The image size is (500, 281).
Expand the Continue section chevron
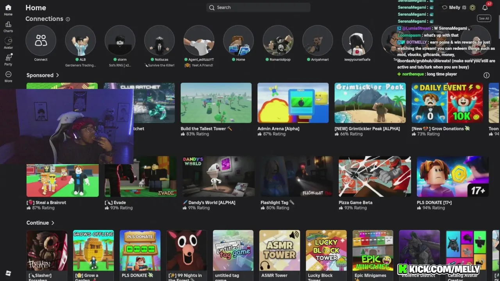(53, 223)
